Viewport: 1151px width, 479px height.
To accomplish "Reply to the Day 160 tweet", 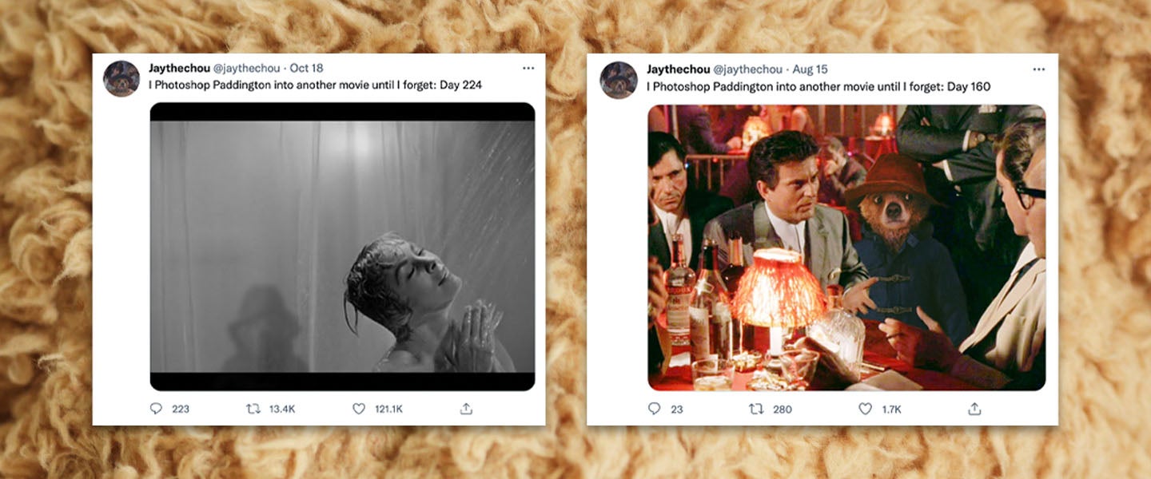I will pyautogui.click(x=655, y=409).
